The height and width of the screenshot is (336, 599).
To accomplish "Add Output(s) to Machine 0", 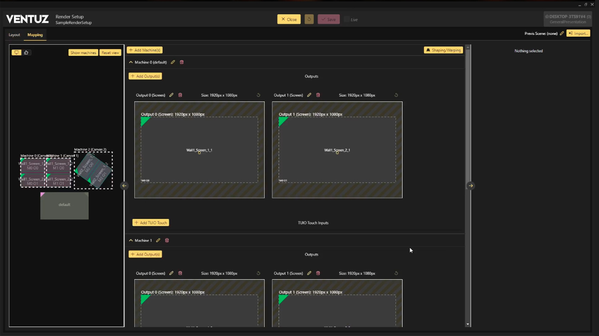I will 145,76.
